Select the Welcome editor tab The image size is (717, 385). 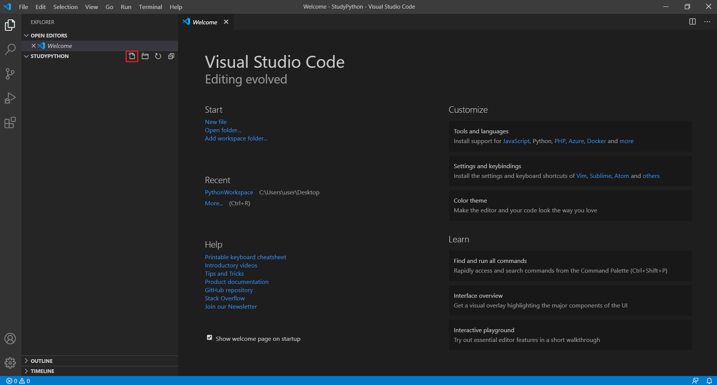click(205, 22)
